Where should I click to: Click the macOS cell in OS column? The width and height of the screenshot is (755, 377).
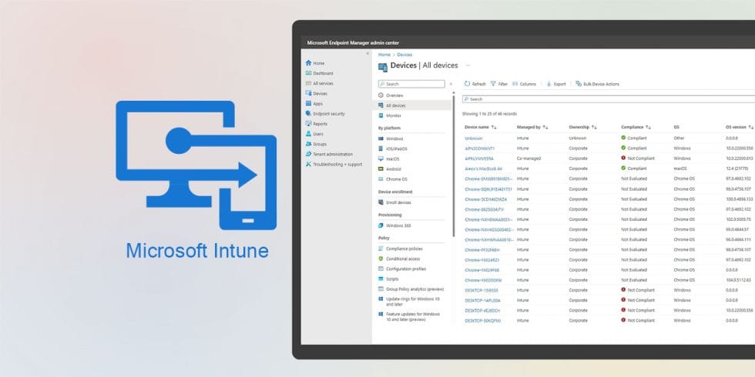tap(679, 168)
